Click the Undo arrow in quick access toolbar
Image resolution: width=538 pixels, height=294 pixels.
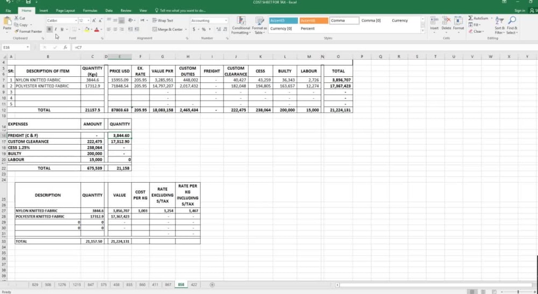8,2
